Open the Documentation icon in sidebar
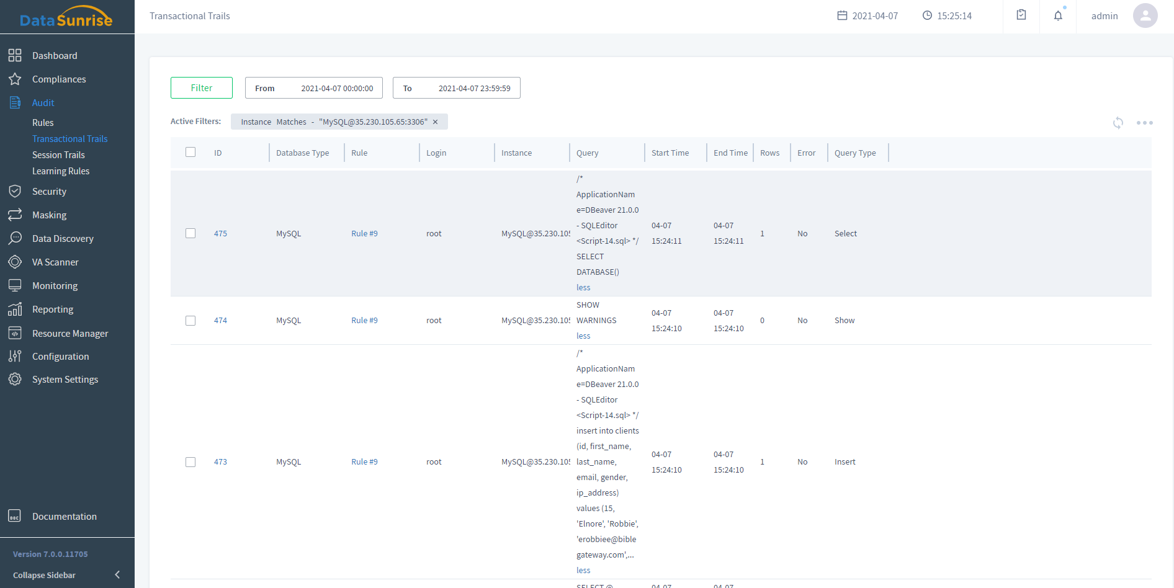The width and height of the screenshot is (1174, 588). pos(15,516)
